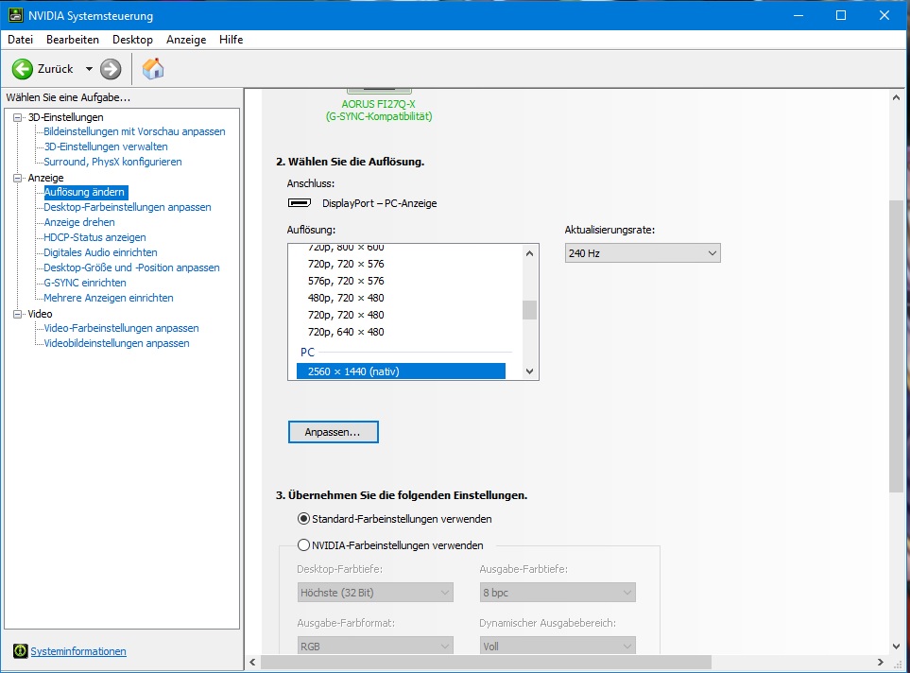Click the main panel vertical scrollbar thumb

tap(896, 347)
